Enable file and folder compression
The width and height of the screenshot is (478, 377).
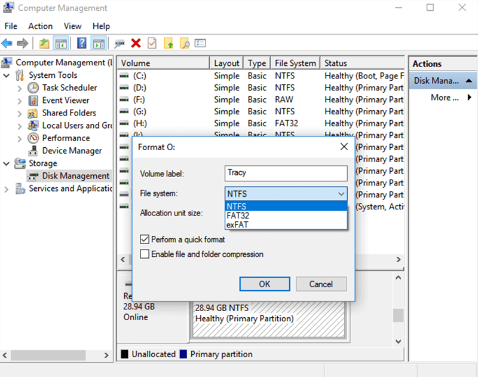click(x=144, y=254)
